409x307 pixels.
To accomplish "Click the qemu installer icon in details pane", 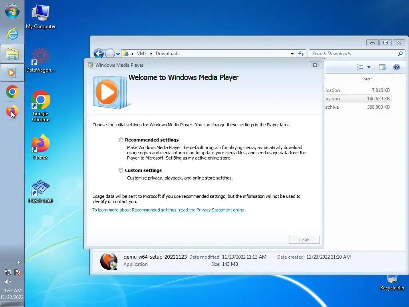I will click(x=109, y=261).
